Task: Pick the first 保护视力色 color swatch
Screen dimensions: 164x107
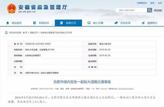Action: point(119,89)
